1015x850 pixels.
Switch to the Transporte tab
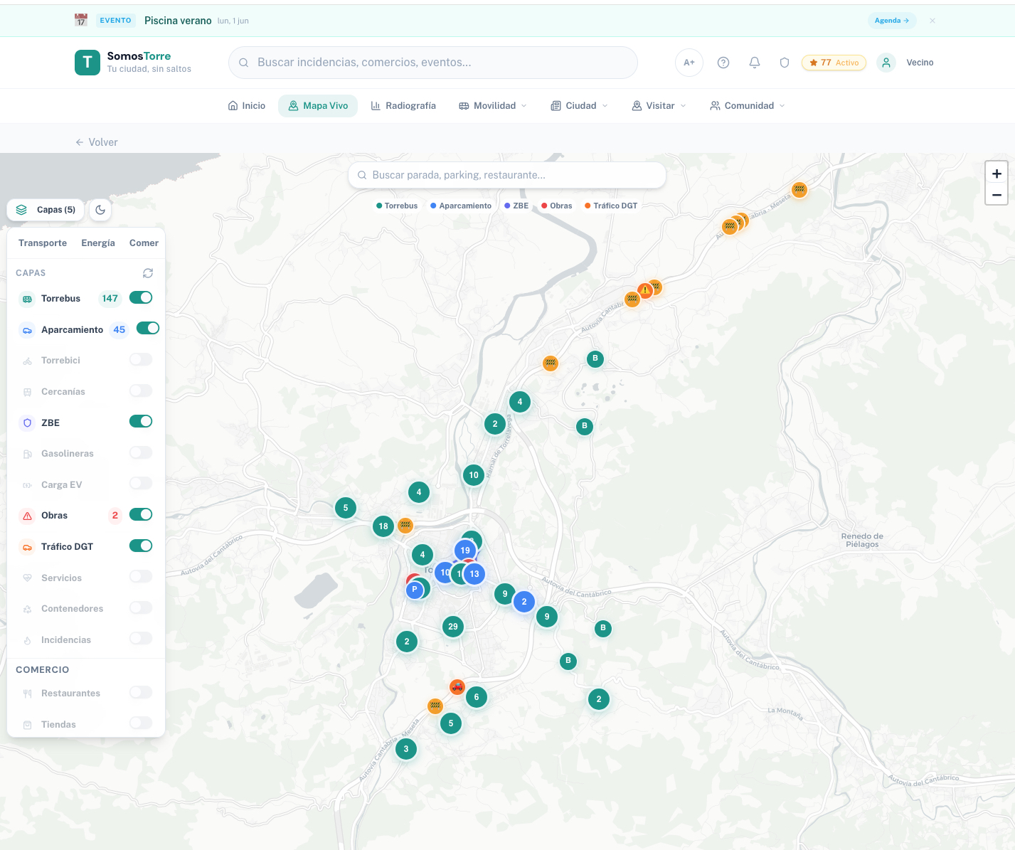(x=43, y=243)
